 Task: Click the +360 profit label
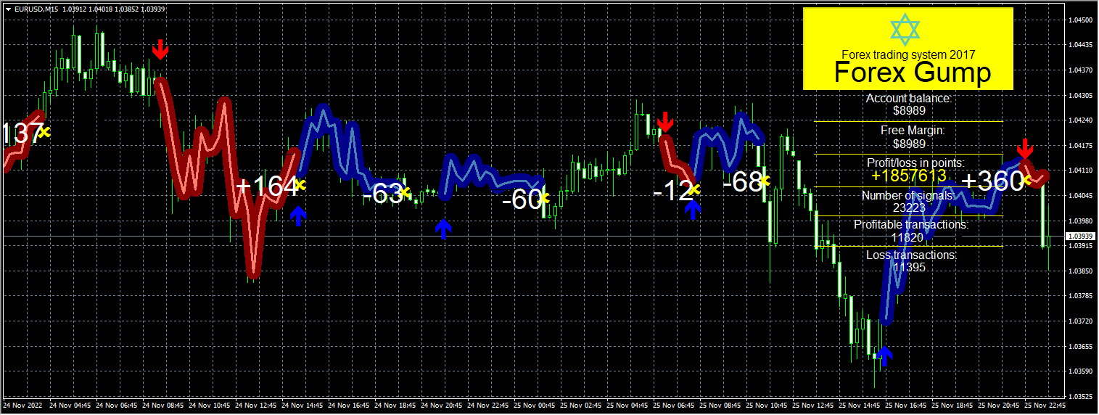993,181
